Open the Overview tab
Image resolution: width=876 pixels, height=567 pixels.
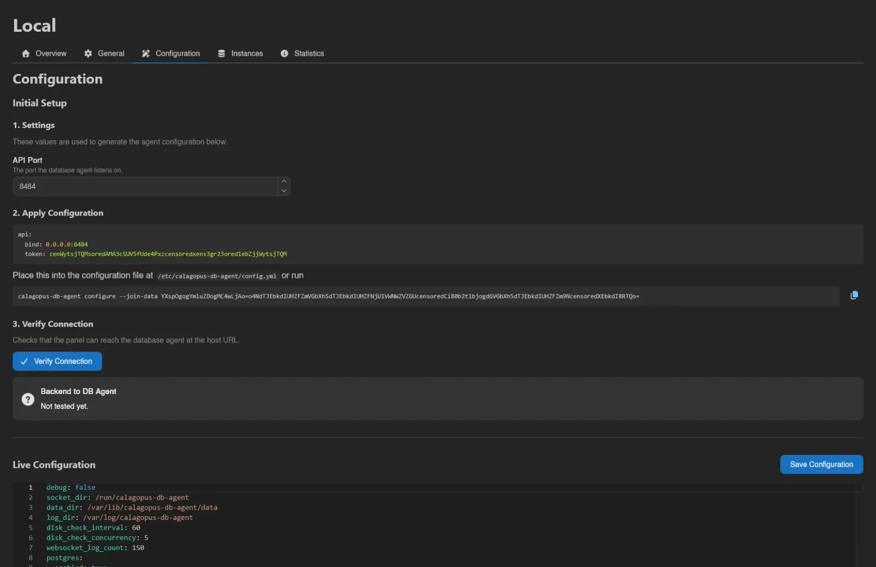pyautogui.click(x=44, y=54)
